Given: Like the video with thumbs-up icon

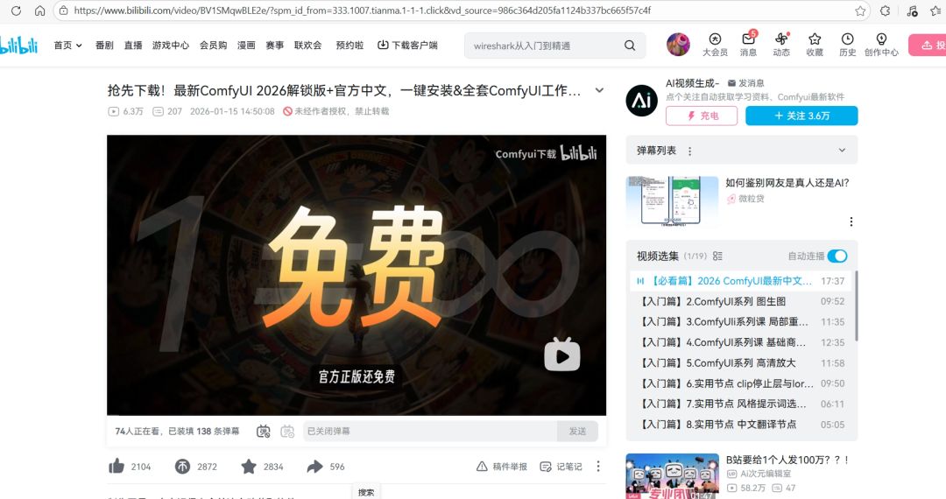Looking at the screenshot, I should pos(117,466).
